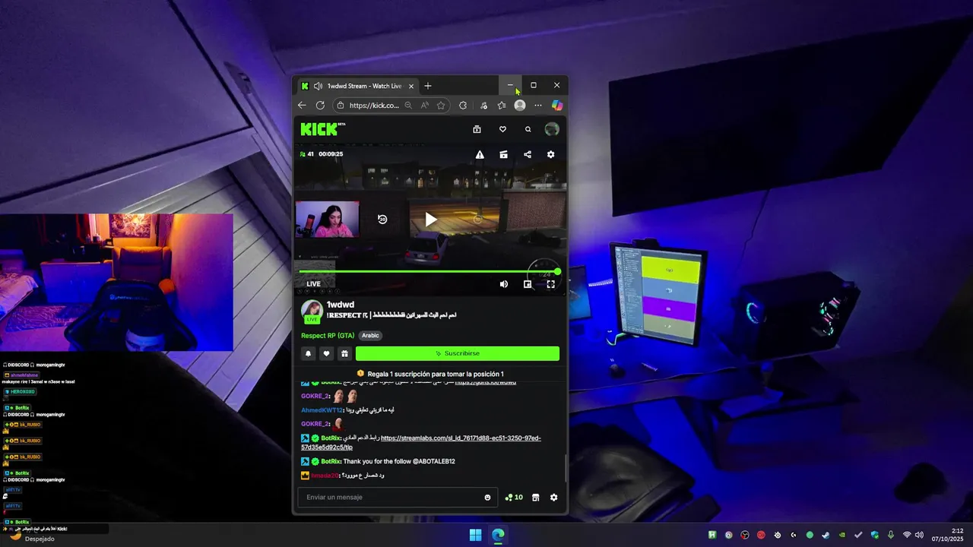Open the Kick clips icon in header

[x=477, y=129]
